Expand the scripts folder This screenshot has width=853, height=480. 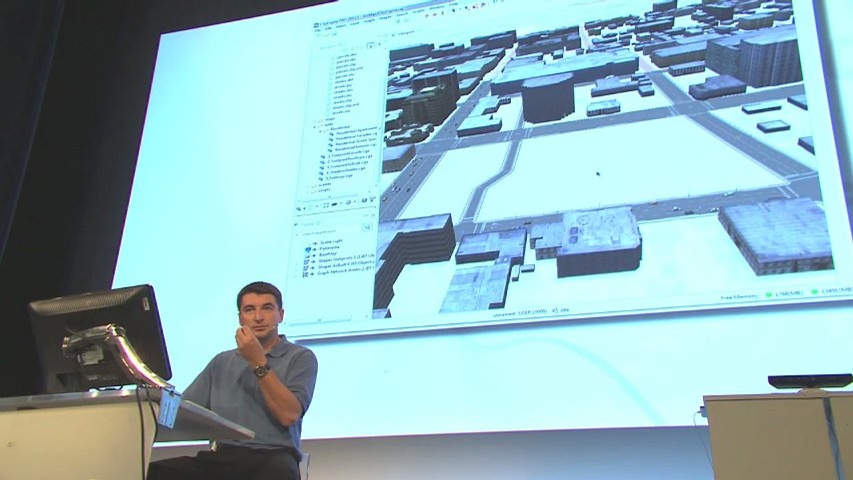click(x=307, y=192)
